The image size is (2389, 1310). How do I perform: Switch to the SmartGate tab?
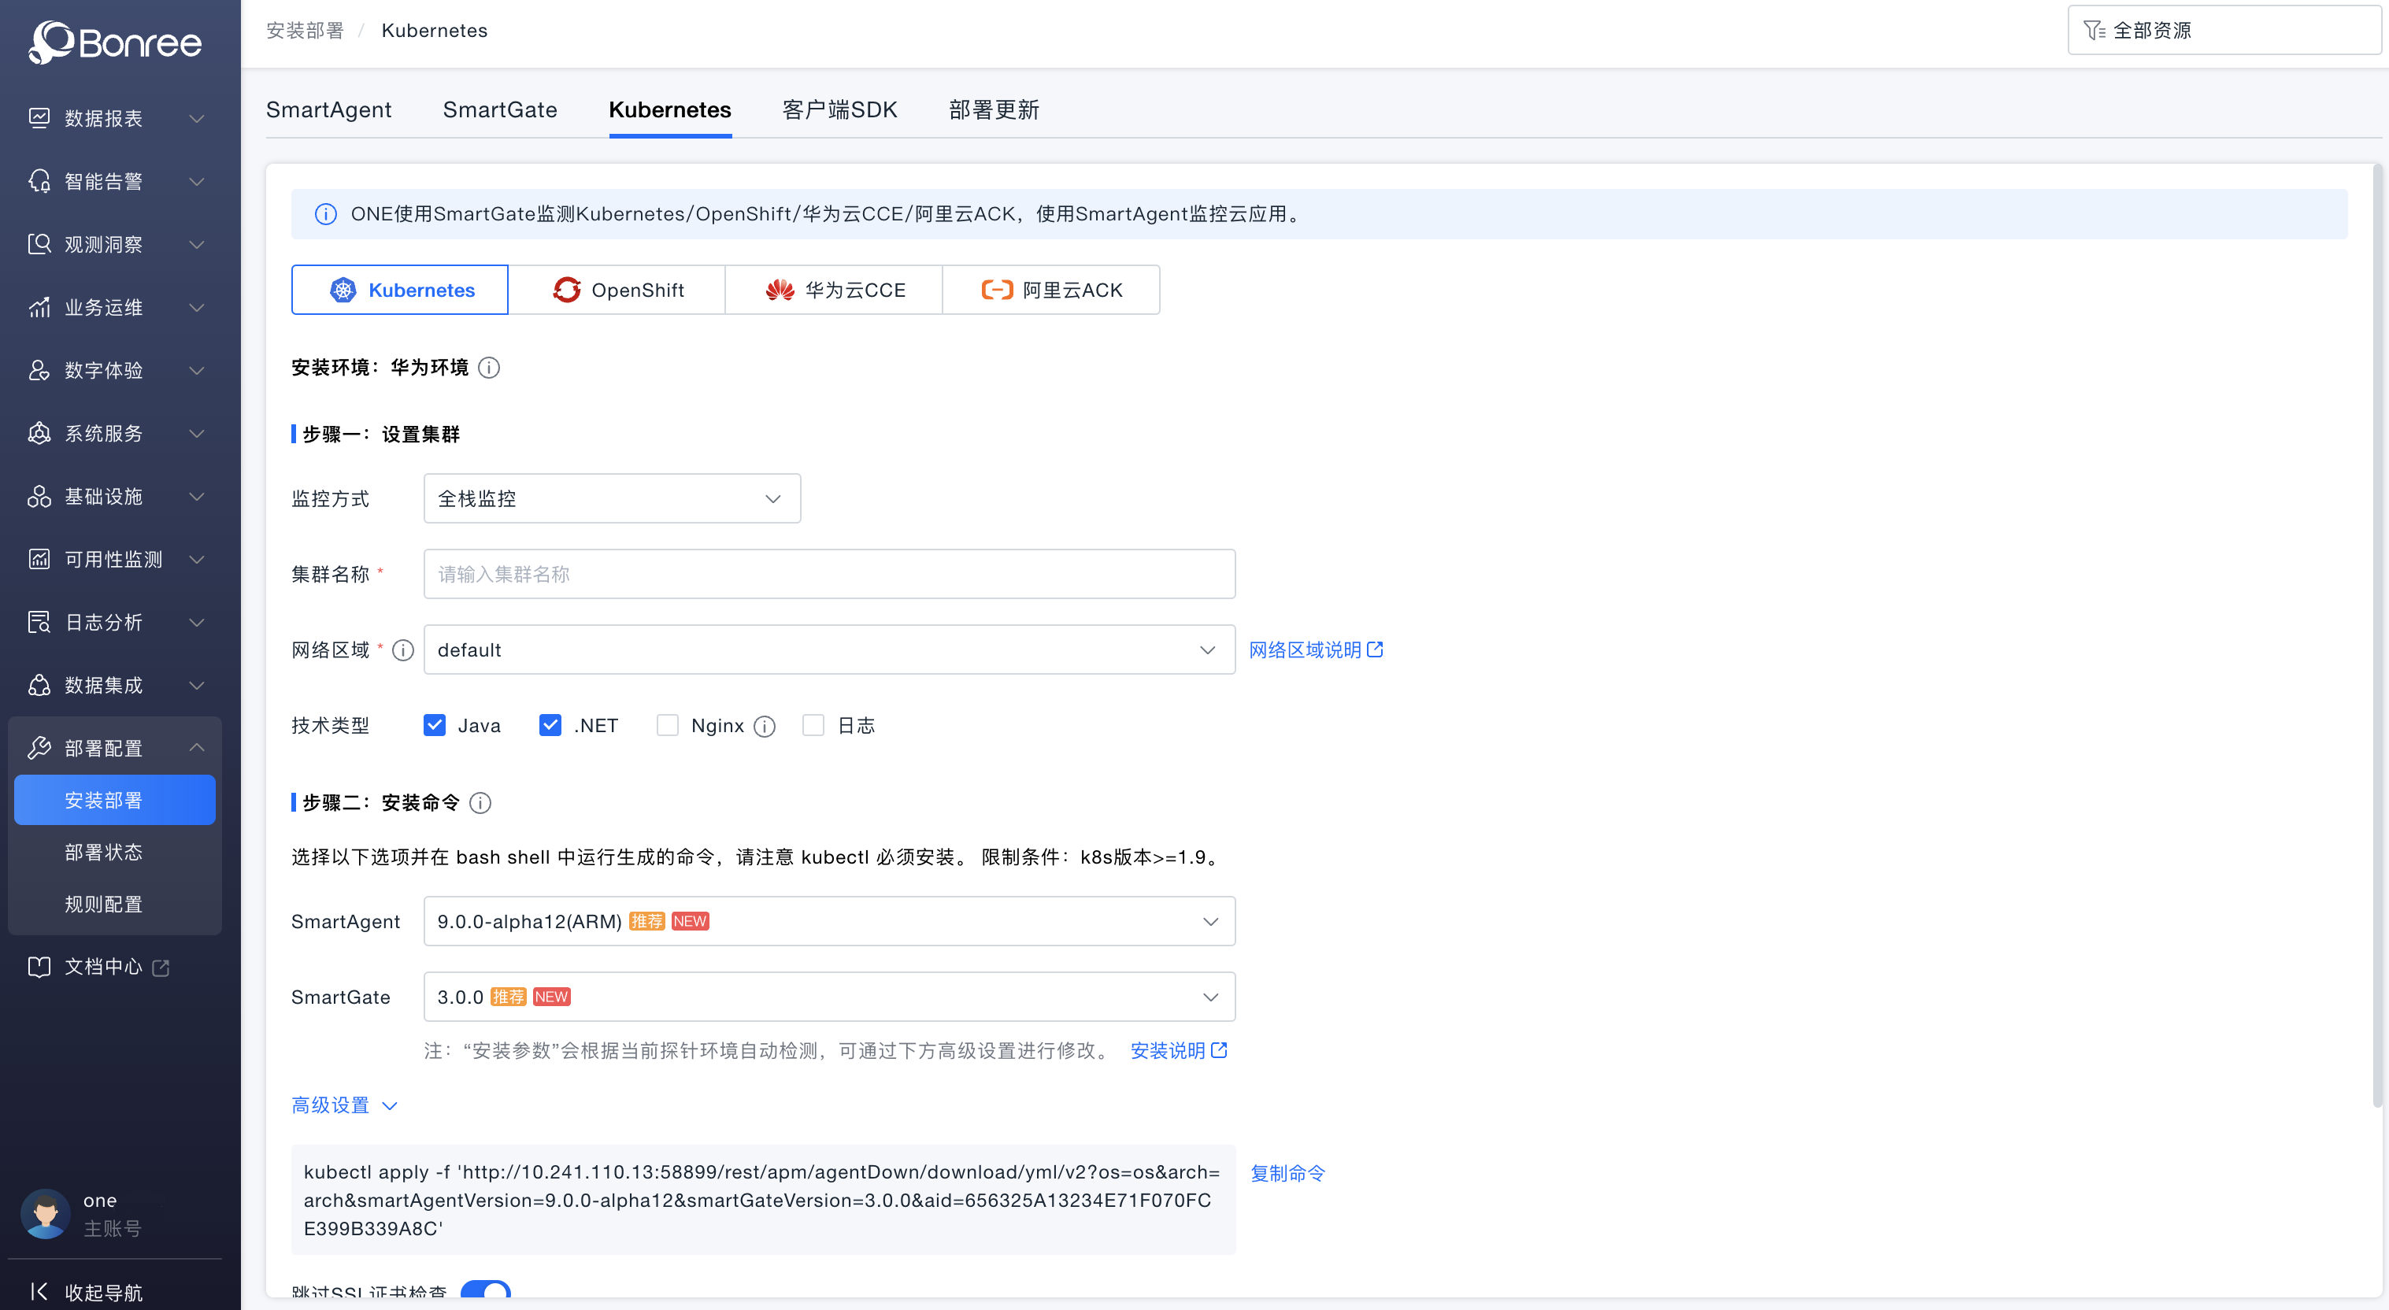(500, 109)
